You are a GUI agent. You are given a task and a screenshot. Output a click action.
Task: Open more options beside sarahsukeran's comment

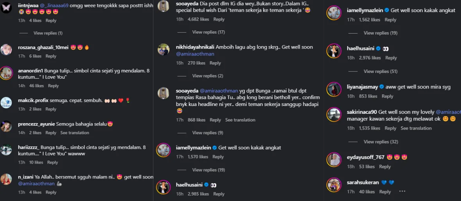pyautogui.click(x=402, y=192)
